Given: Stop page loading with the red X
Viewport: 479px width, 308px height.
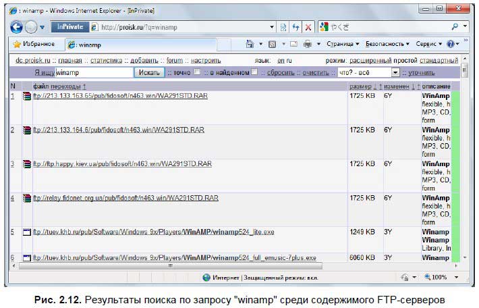Looking at the screenshot, I should (308, 27).
